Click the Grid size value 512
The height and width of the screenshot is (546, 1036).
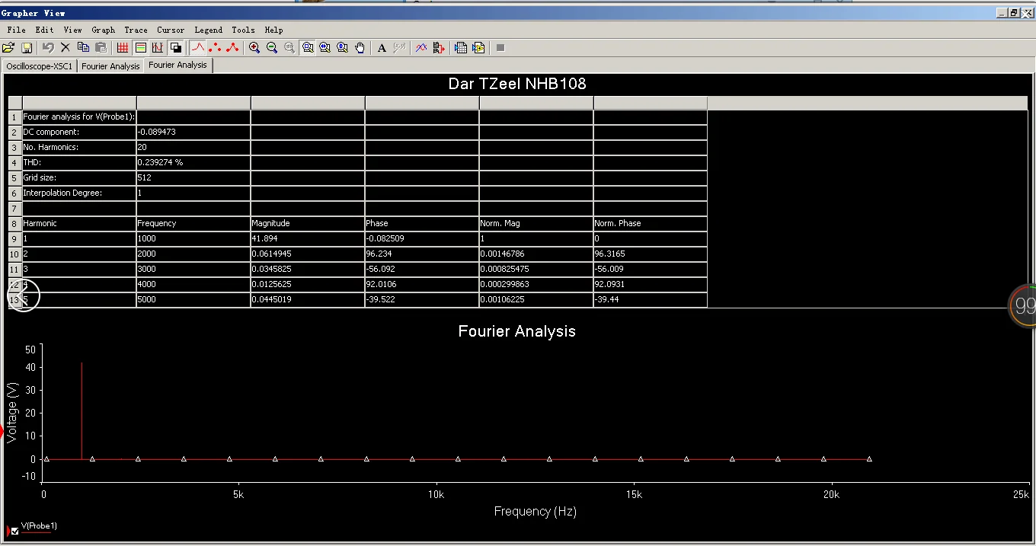[x=193, y=177]
